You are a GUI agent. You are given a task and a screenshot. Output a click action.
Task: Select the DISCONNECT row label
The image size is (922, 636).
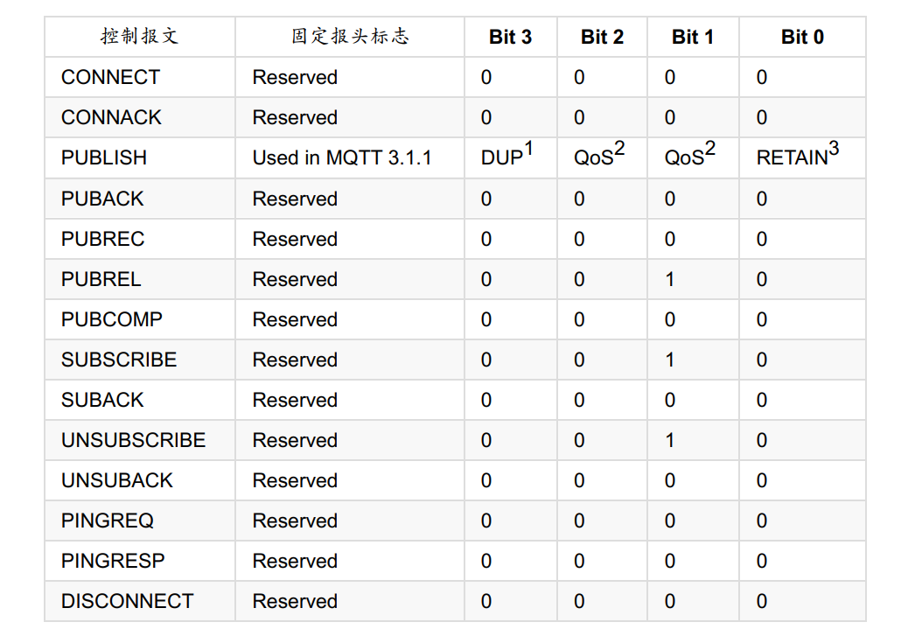[x=127, y=601]
